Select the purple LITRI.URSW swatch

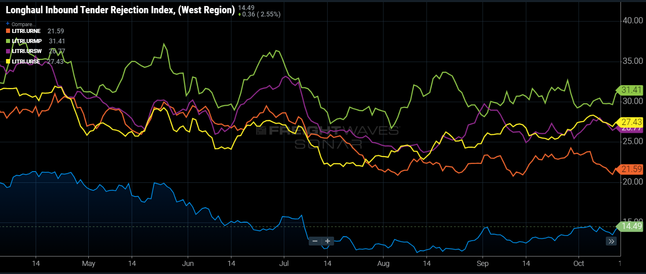pyautogui.click(x=8, y=51)
